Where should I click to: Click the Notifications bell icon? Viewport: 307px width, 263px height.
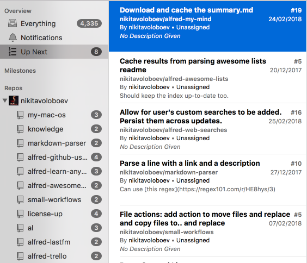13,37
